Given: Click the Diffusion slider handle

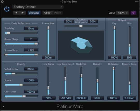Looking at the screenshot, I should coord(114,68).
